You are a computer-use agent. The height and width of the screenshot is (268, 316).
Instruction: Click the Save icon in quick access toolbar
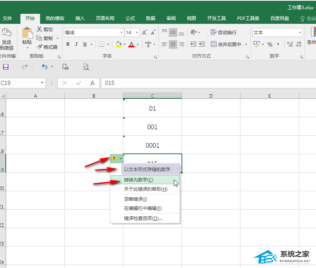pos(6,67)
